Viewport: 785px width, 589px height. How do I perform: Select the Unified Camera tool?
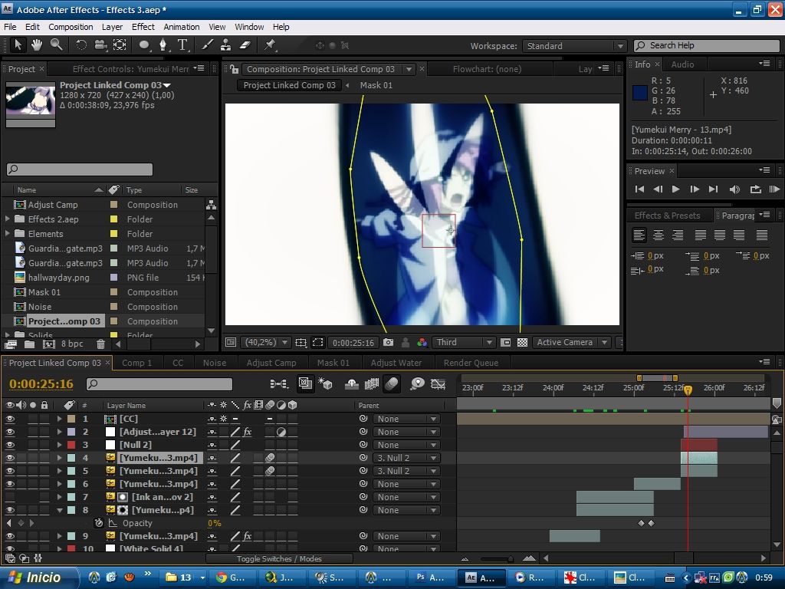[x=100, y=45]
